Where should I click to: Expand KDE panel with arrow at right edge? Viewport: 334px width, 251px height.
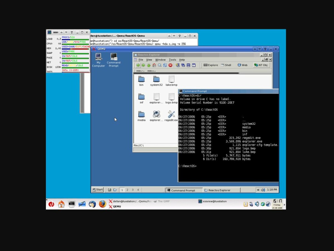pyautogui.click(x=284, y=204)
